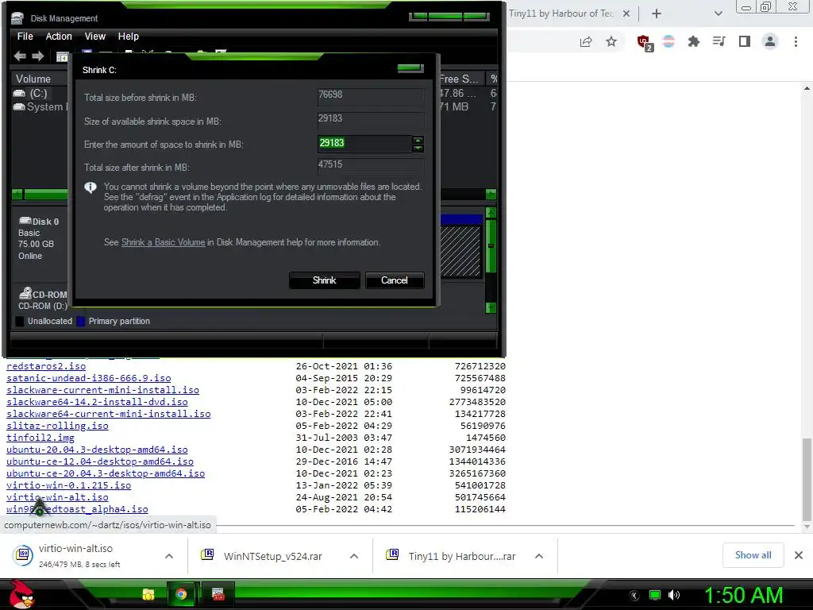Click the Primary partition legend blue swatch

click(80, 321)
